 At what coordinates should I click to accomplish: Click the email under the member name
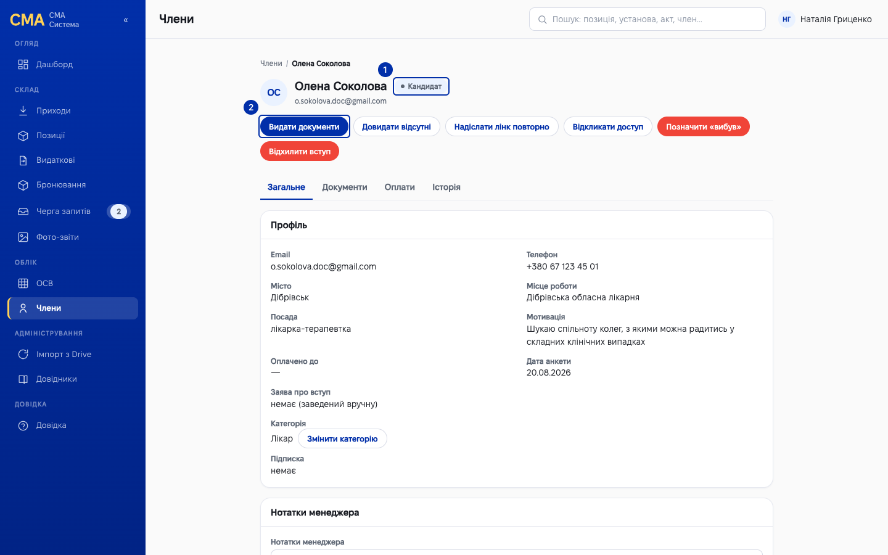coord(340,101)
